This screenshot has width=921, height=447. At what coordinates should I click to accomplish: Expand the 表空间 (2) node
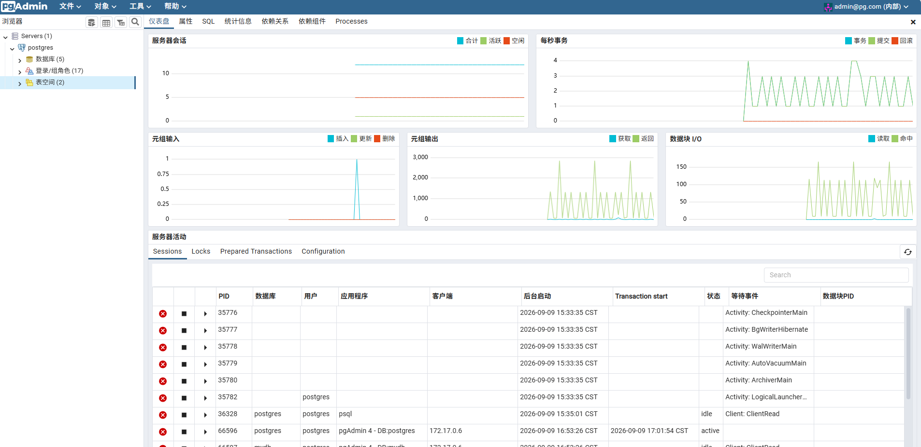20,83
